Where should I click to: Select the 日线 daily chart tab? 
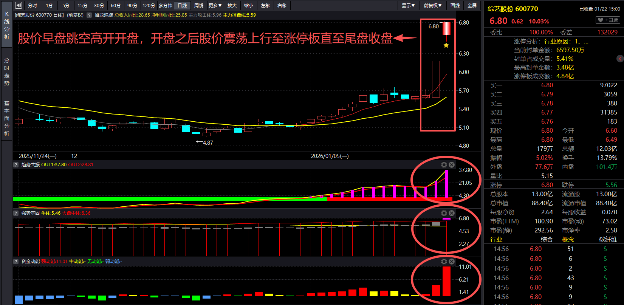[x=182, y=5]
